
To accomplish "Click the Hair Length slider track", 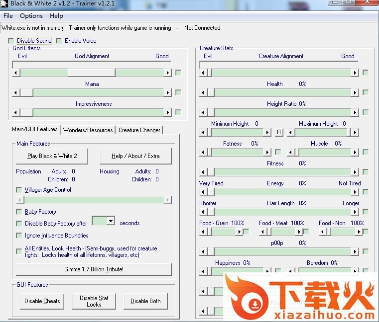I will 282,212.
